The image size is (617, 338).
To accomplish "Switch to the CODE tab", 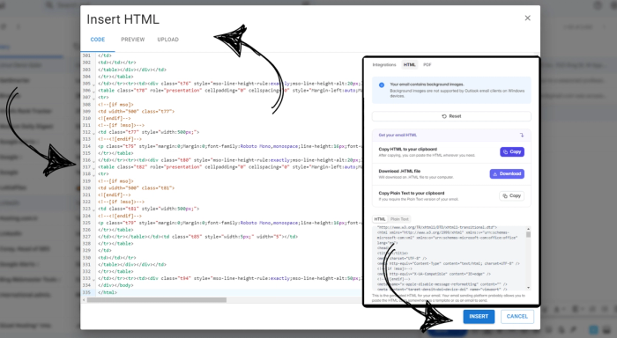I will (x=98, y=40).
